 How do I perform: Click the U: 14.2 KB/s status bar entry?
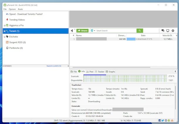tap(131, 120)
